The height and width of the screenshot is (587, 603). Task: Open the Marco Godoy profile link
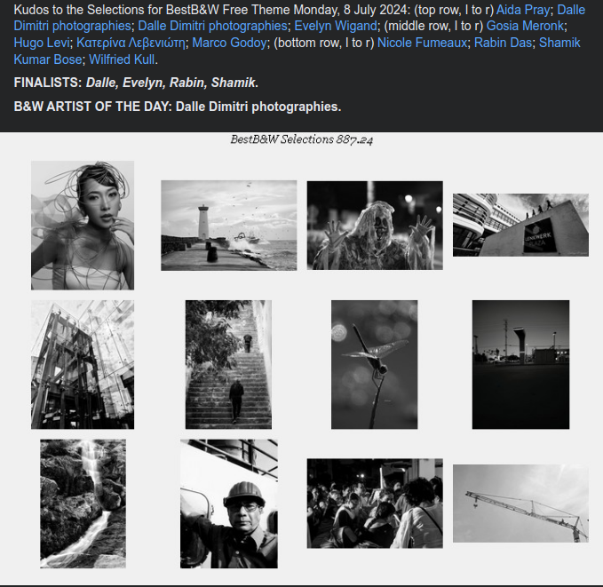(229, 43)
